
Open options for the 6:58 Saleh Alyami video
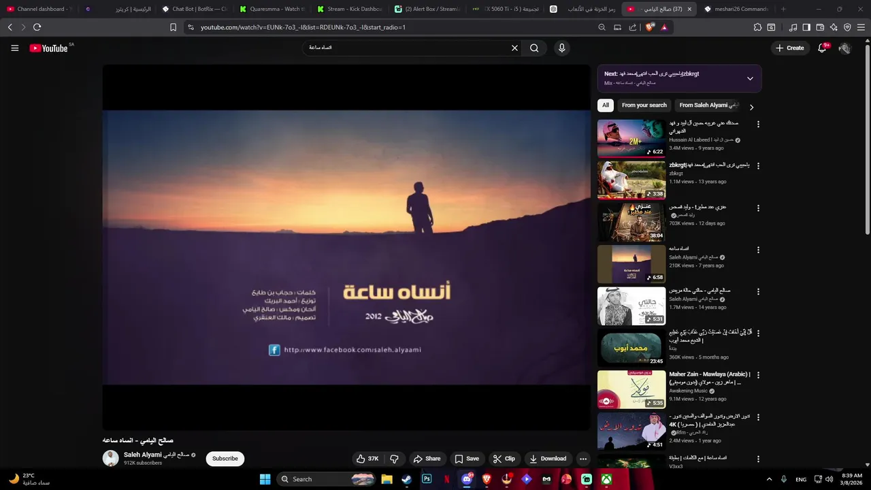758,250
